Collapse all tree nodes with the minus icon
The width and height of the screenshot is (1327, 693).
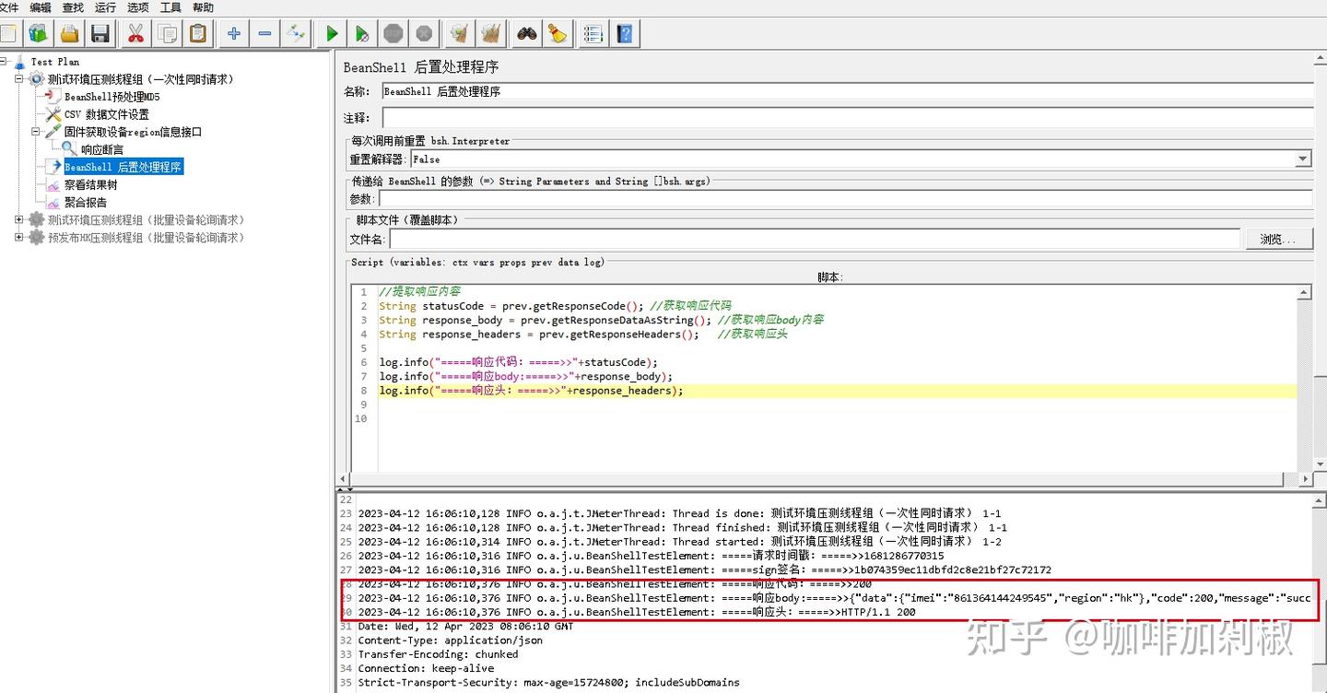(x=264, y=32)
